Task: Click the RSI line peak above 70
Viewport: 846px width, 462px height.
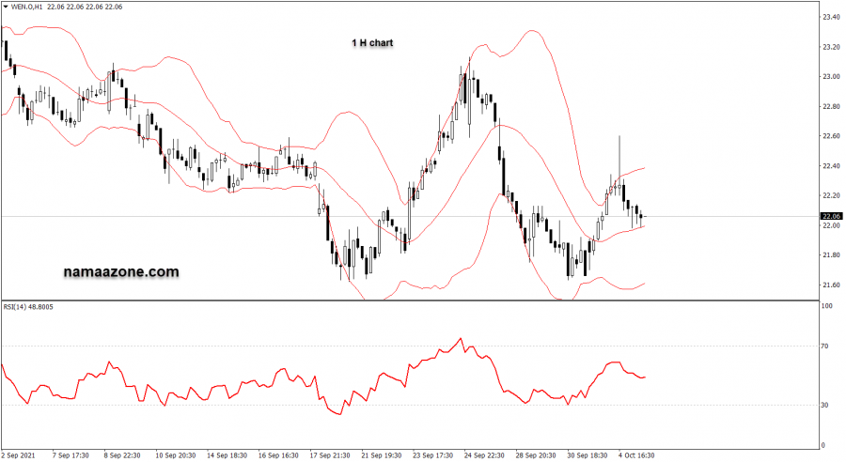Action: (461, 339)
